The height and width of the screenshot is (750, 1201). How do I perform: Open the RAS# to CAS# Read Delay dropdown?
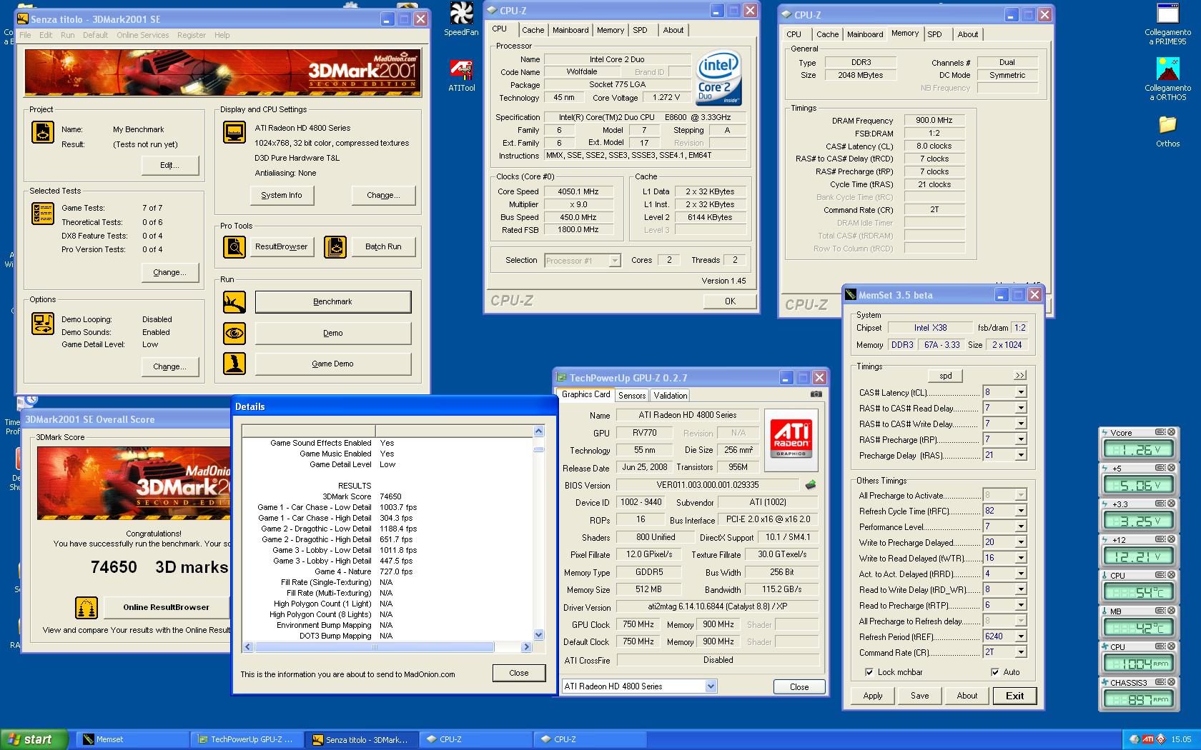[1021, 408]
